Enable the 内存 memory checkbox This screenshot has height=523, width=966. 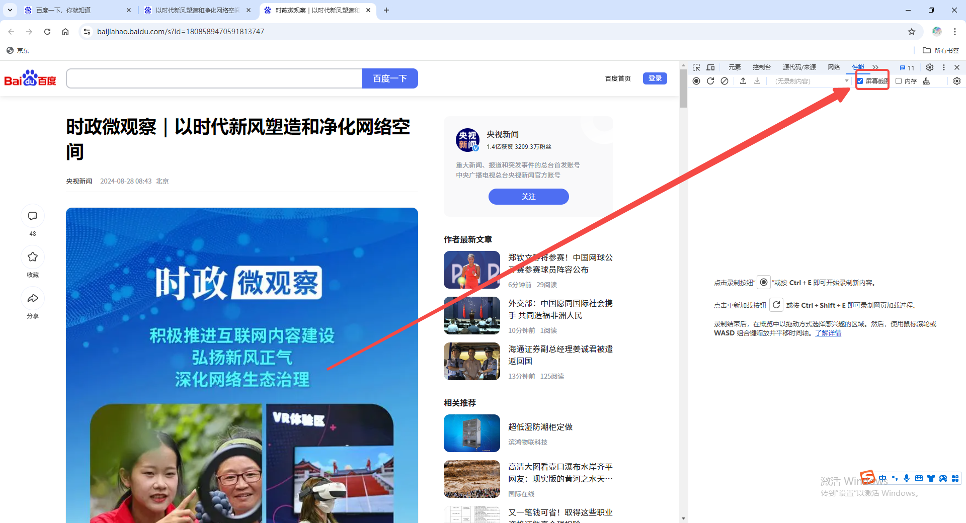point(899,81)
